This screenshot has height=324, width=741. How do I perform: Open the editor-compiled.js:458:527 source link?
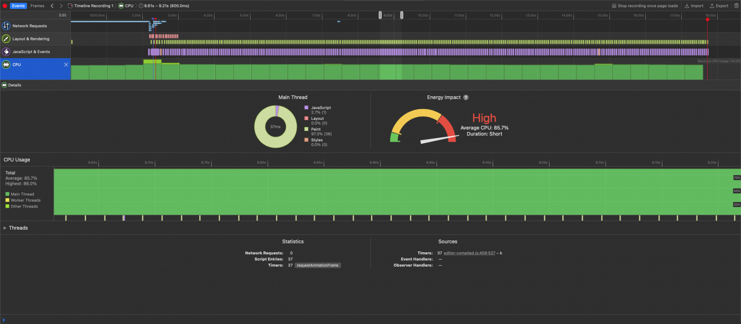[469, 253]
